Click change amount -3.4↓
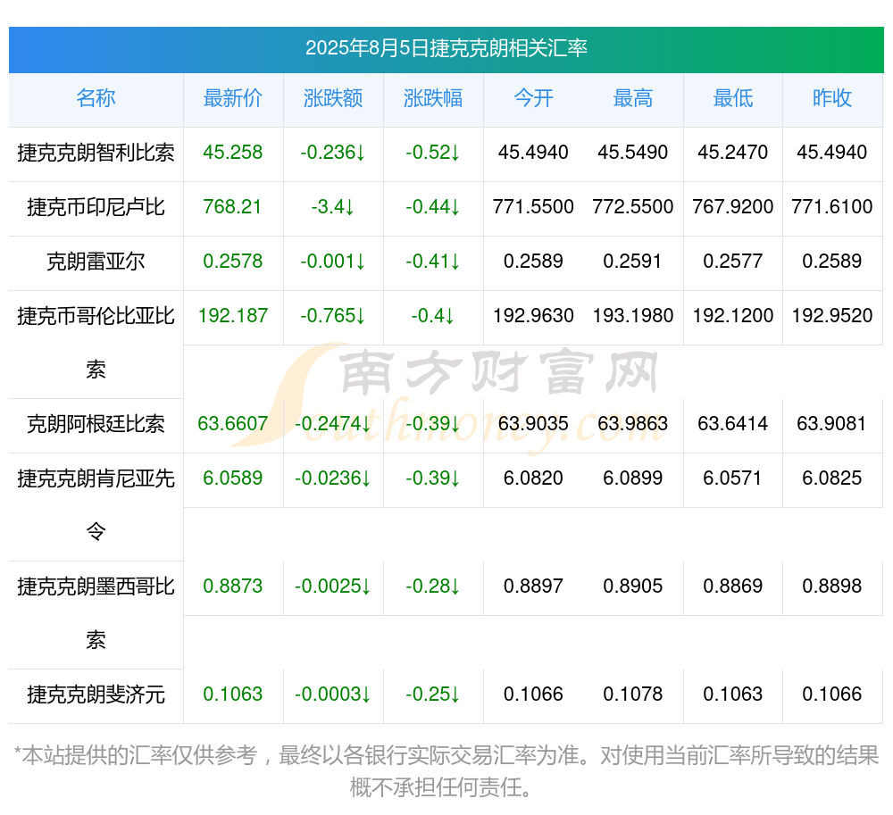Viewport: 893px width, 815px height. [333, 206]
